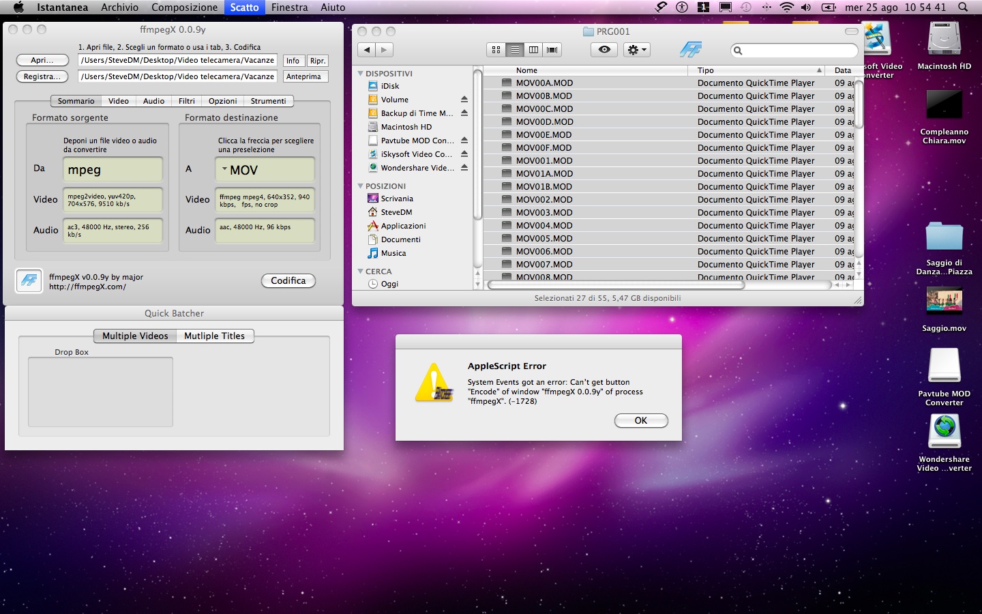
Task: Sort Finder list by Data column
Action: coord(839,70)
